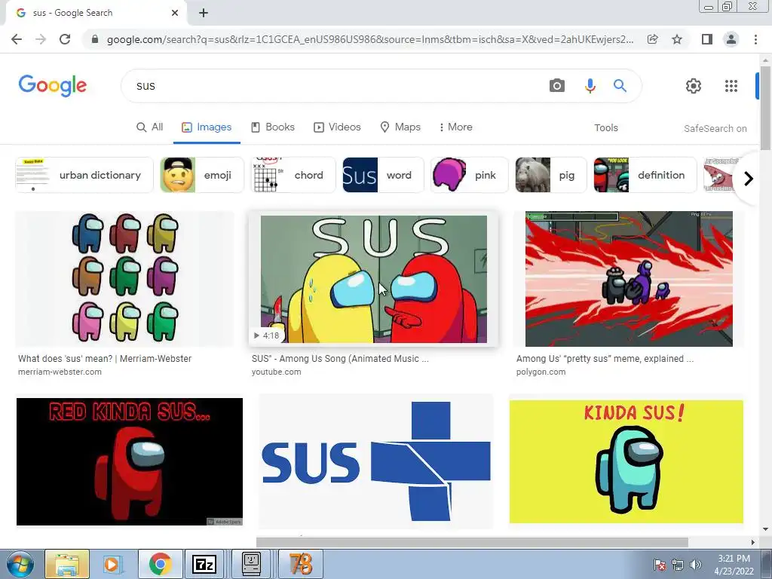Click the address bar URL
This screenshot has height=579, width=772.
tap(370, 39)
